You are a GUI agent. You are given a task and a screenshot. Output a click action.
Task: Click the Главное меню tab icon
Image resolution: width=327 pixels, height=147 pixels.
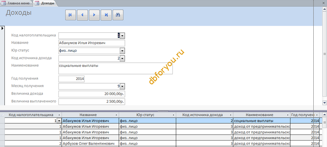[x=3, y=3]
